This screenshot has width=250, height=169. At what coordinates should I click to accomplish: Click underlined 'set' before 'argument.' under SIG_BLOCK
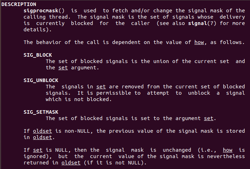[63, 68]
